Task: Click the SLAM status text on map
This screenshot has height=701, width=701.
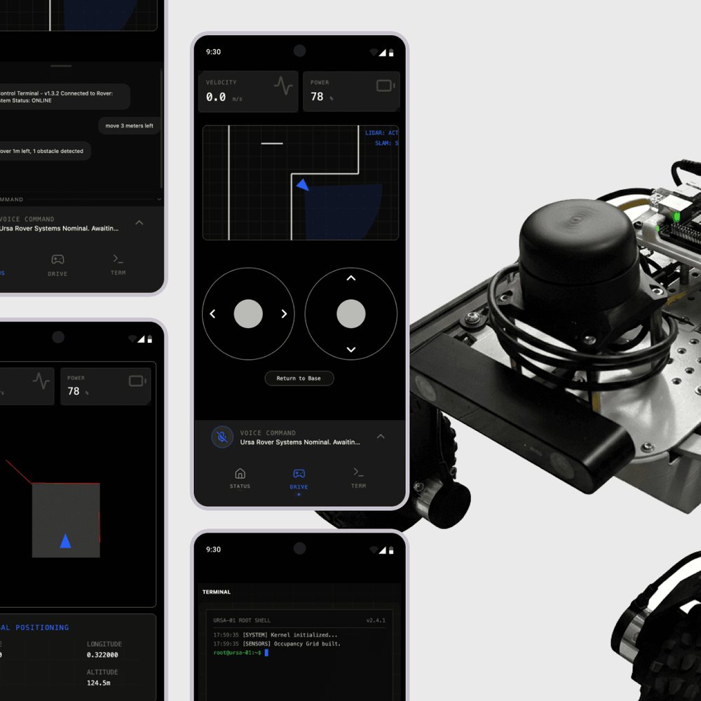Action: (x=387, y=143)
